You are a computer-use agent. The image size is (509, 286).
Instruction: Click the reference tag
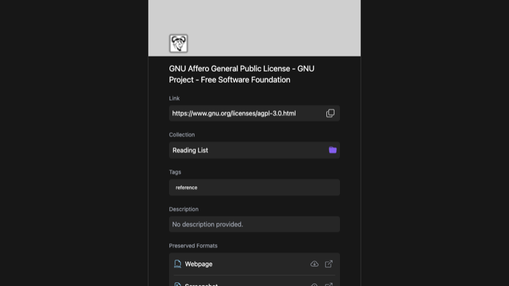point(187,188)
